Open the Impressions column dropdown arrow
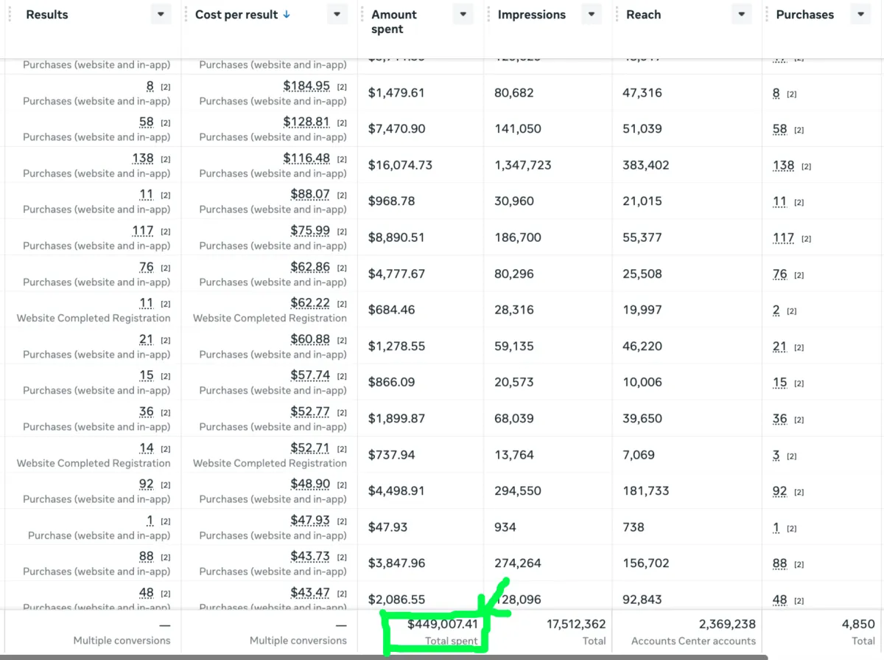The width and height of the screenshot is (884, 660). (x=592, y=15)
